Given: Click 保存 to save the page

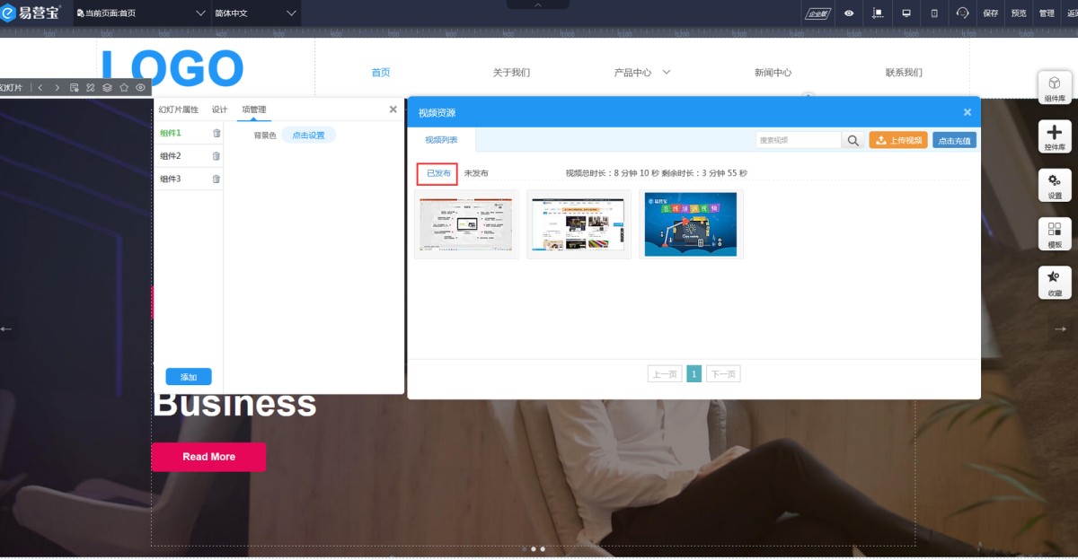Looking at the screenshot, I should 991,13.
